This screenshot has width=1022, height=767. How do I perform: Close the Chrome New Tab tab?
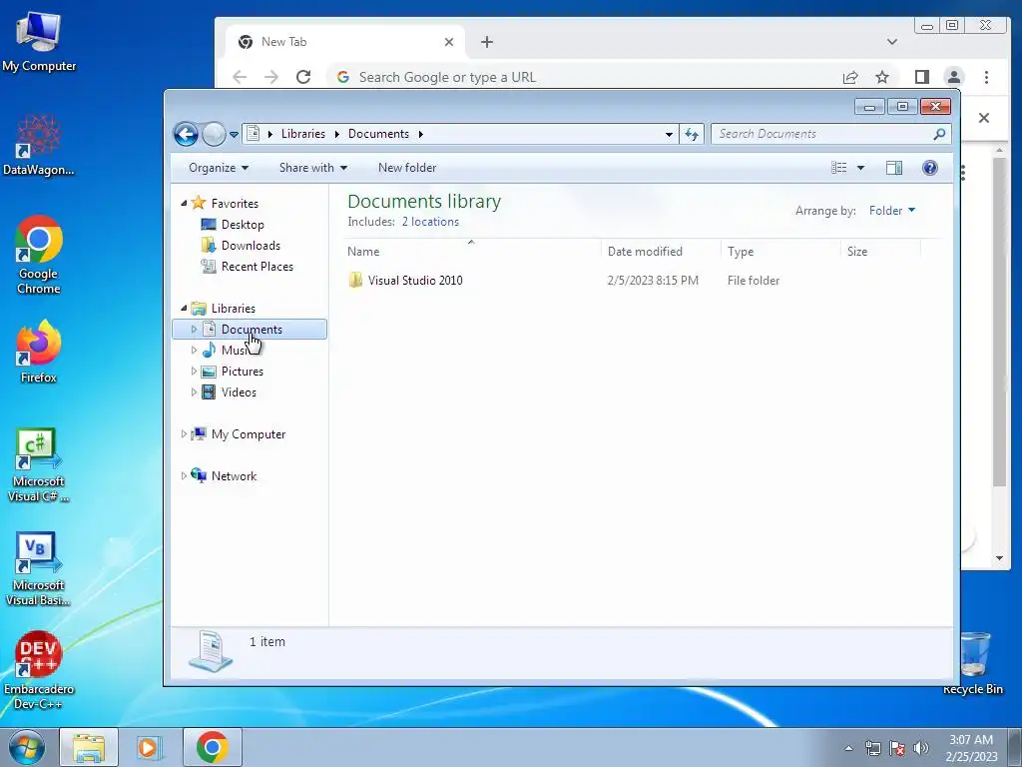pyautogui.click(x=449, y=42)
